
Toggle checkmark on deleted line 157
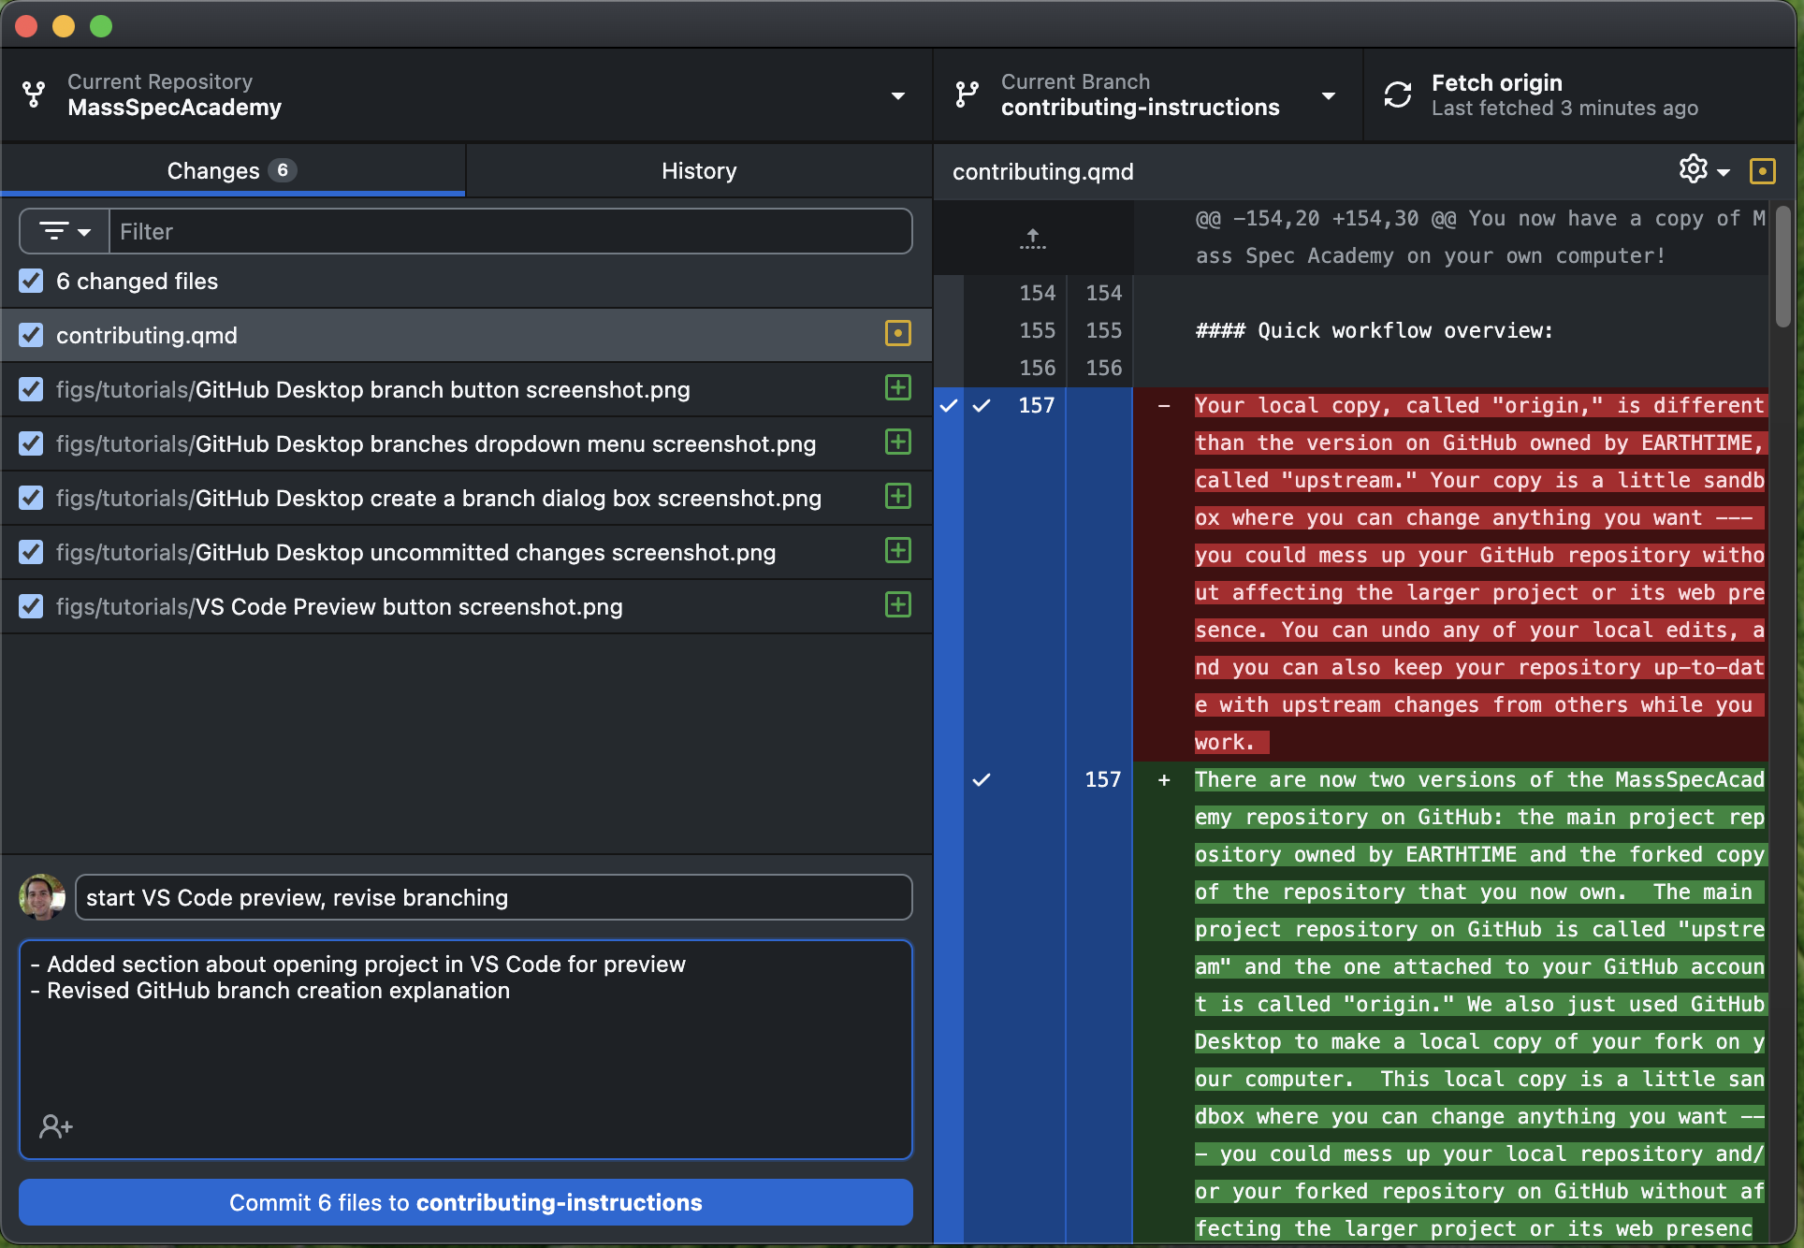click(982, 405)
